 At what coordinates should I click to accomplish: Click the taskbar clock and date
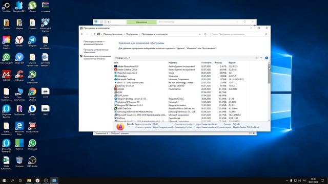pyautogui.click(x=313, y=180)
